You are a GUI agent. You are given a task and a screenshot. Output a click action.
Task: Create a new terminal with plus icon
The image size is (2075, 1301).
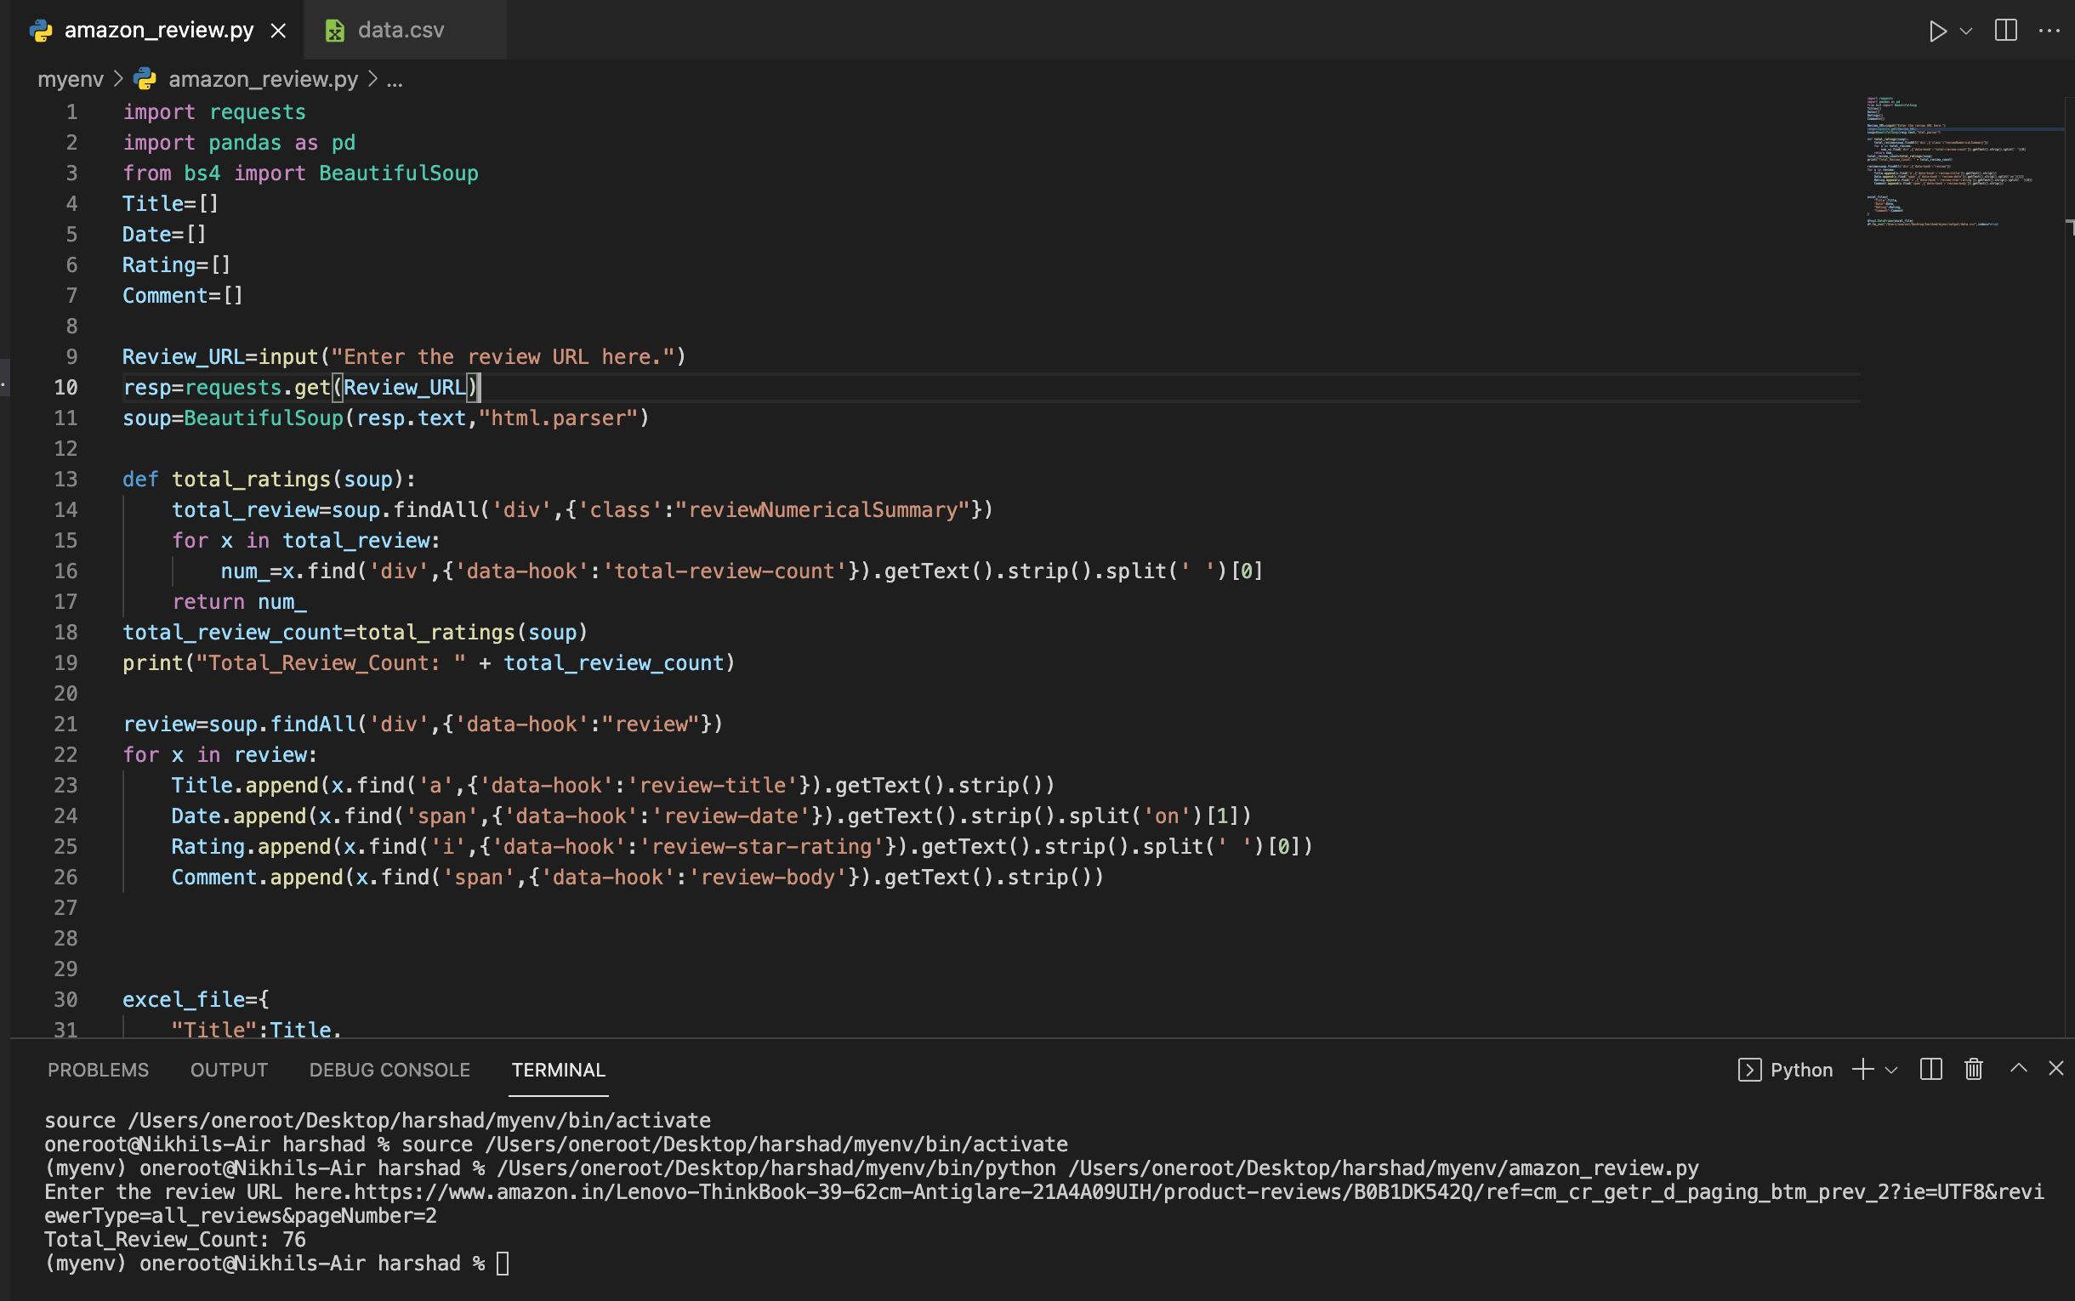coord(1862,1069)
